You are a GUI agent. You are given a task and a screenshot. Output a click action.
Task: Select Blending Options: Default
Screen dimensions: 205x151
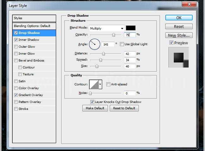tap(32, 26)
